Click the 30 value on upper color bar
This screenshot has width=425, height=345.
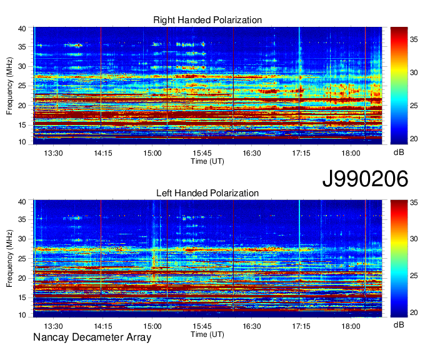pos(414,72)
